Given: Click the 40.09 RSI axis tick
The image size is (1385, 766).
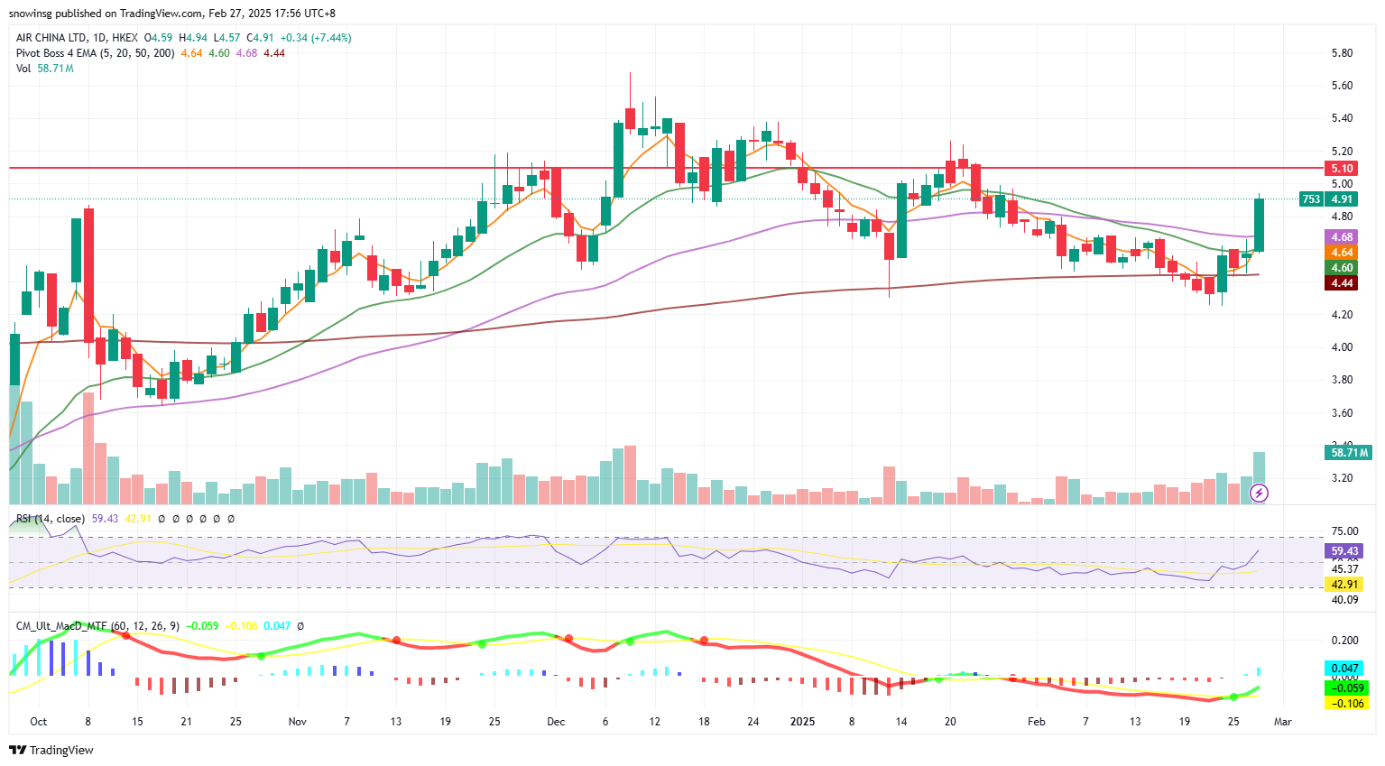Looking at the screenshot, I should click(x=1344, y=600).
